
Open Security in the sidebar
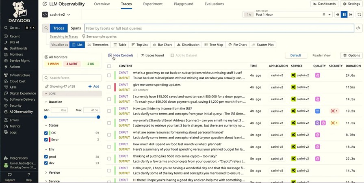click(15, 105)
